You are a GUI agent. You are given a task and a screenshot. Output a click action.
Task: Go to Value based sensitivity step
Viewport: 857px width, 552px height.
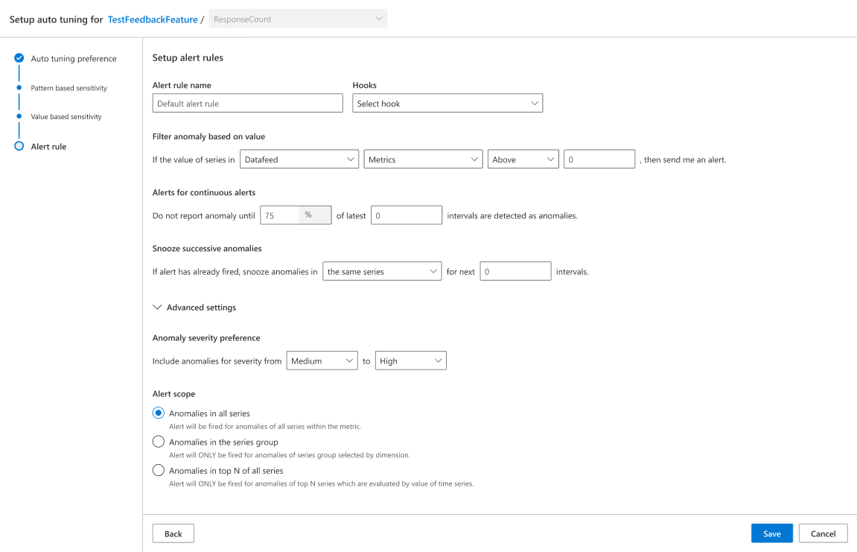[66, 117]
